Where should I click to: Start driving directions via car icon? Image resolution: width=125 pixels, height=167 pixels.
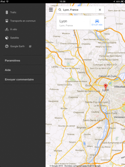coord(97,21)
